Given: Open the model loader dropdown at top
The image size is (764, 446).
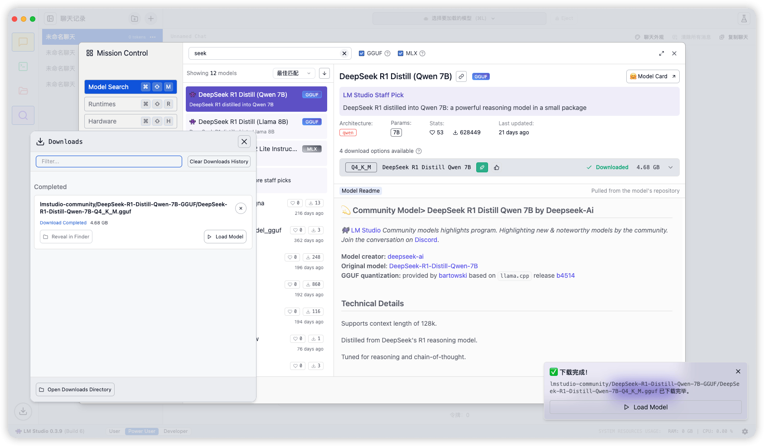Looking at the screenshot, I should [459, 19].
